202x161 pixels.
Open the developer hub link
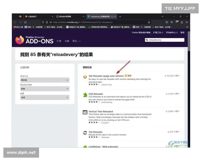click(x=172, y=33)
